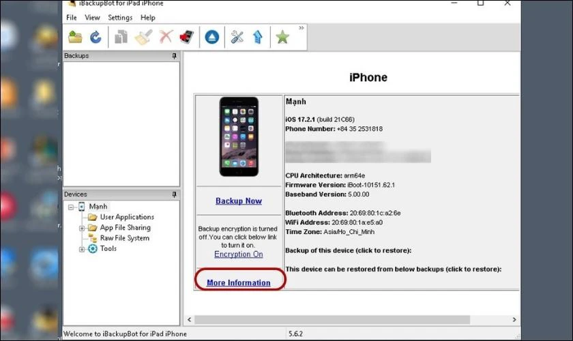Click the red phone restore toolbar icon

pyautogui.click(x=187, y=37)
